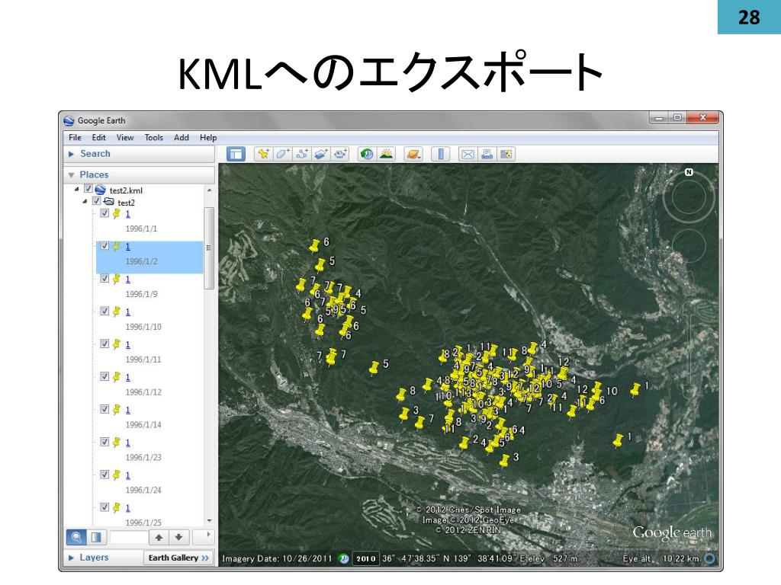Toggle the panel view button beside magnifier
This screenshot has width=781, height=585.
point(95,537)
